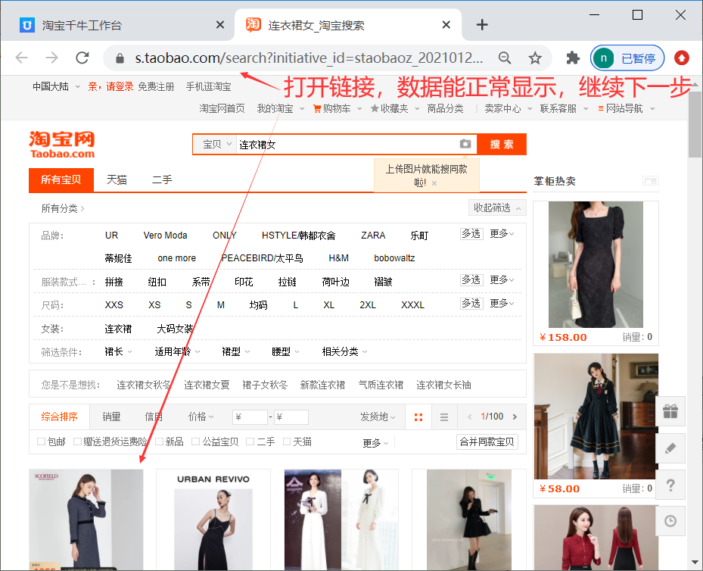The height and width of the screenshot is (571, 703).
Task: Click the question mark help icon
Action: 670,485
